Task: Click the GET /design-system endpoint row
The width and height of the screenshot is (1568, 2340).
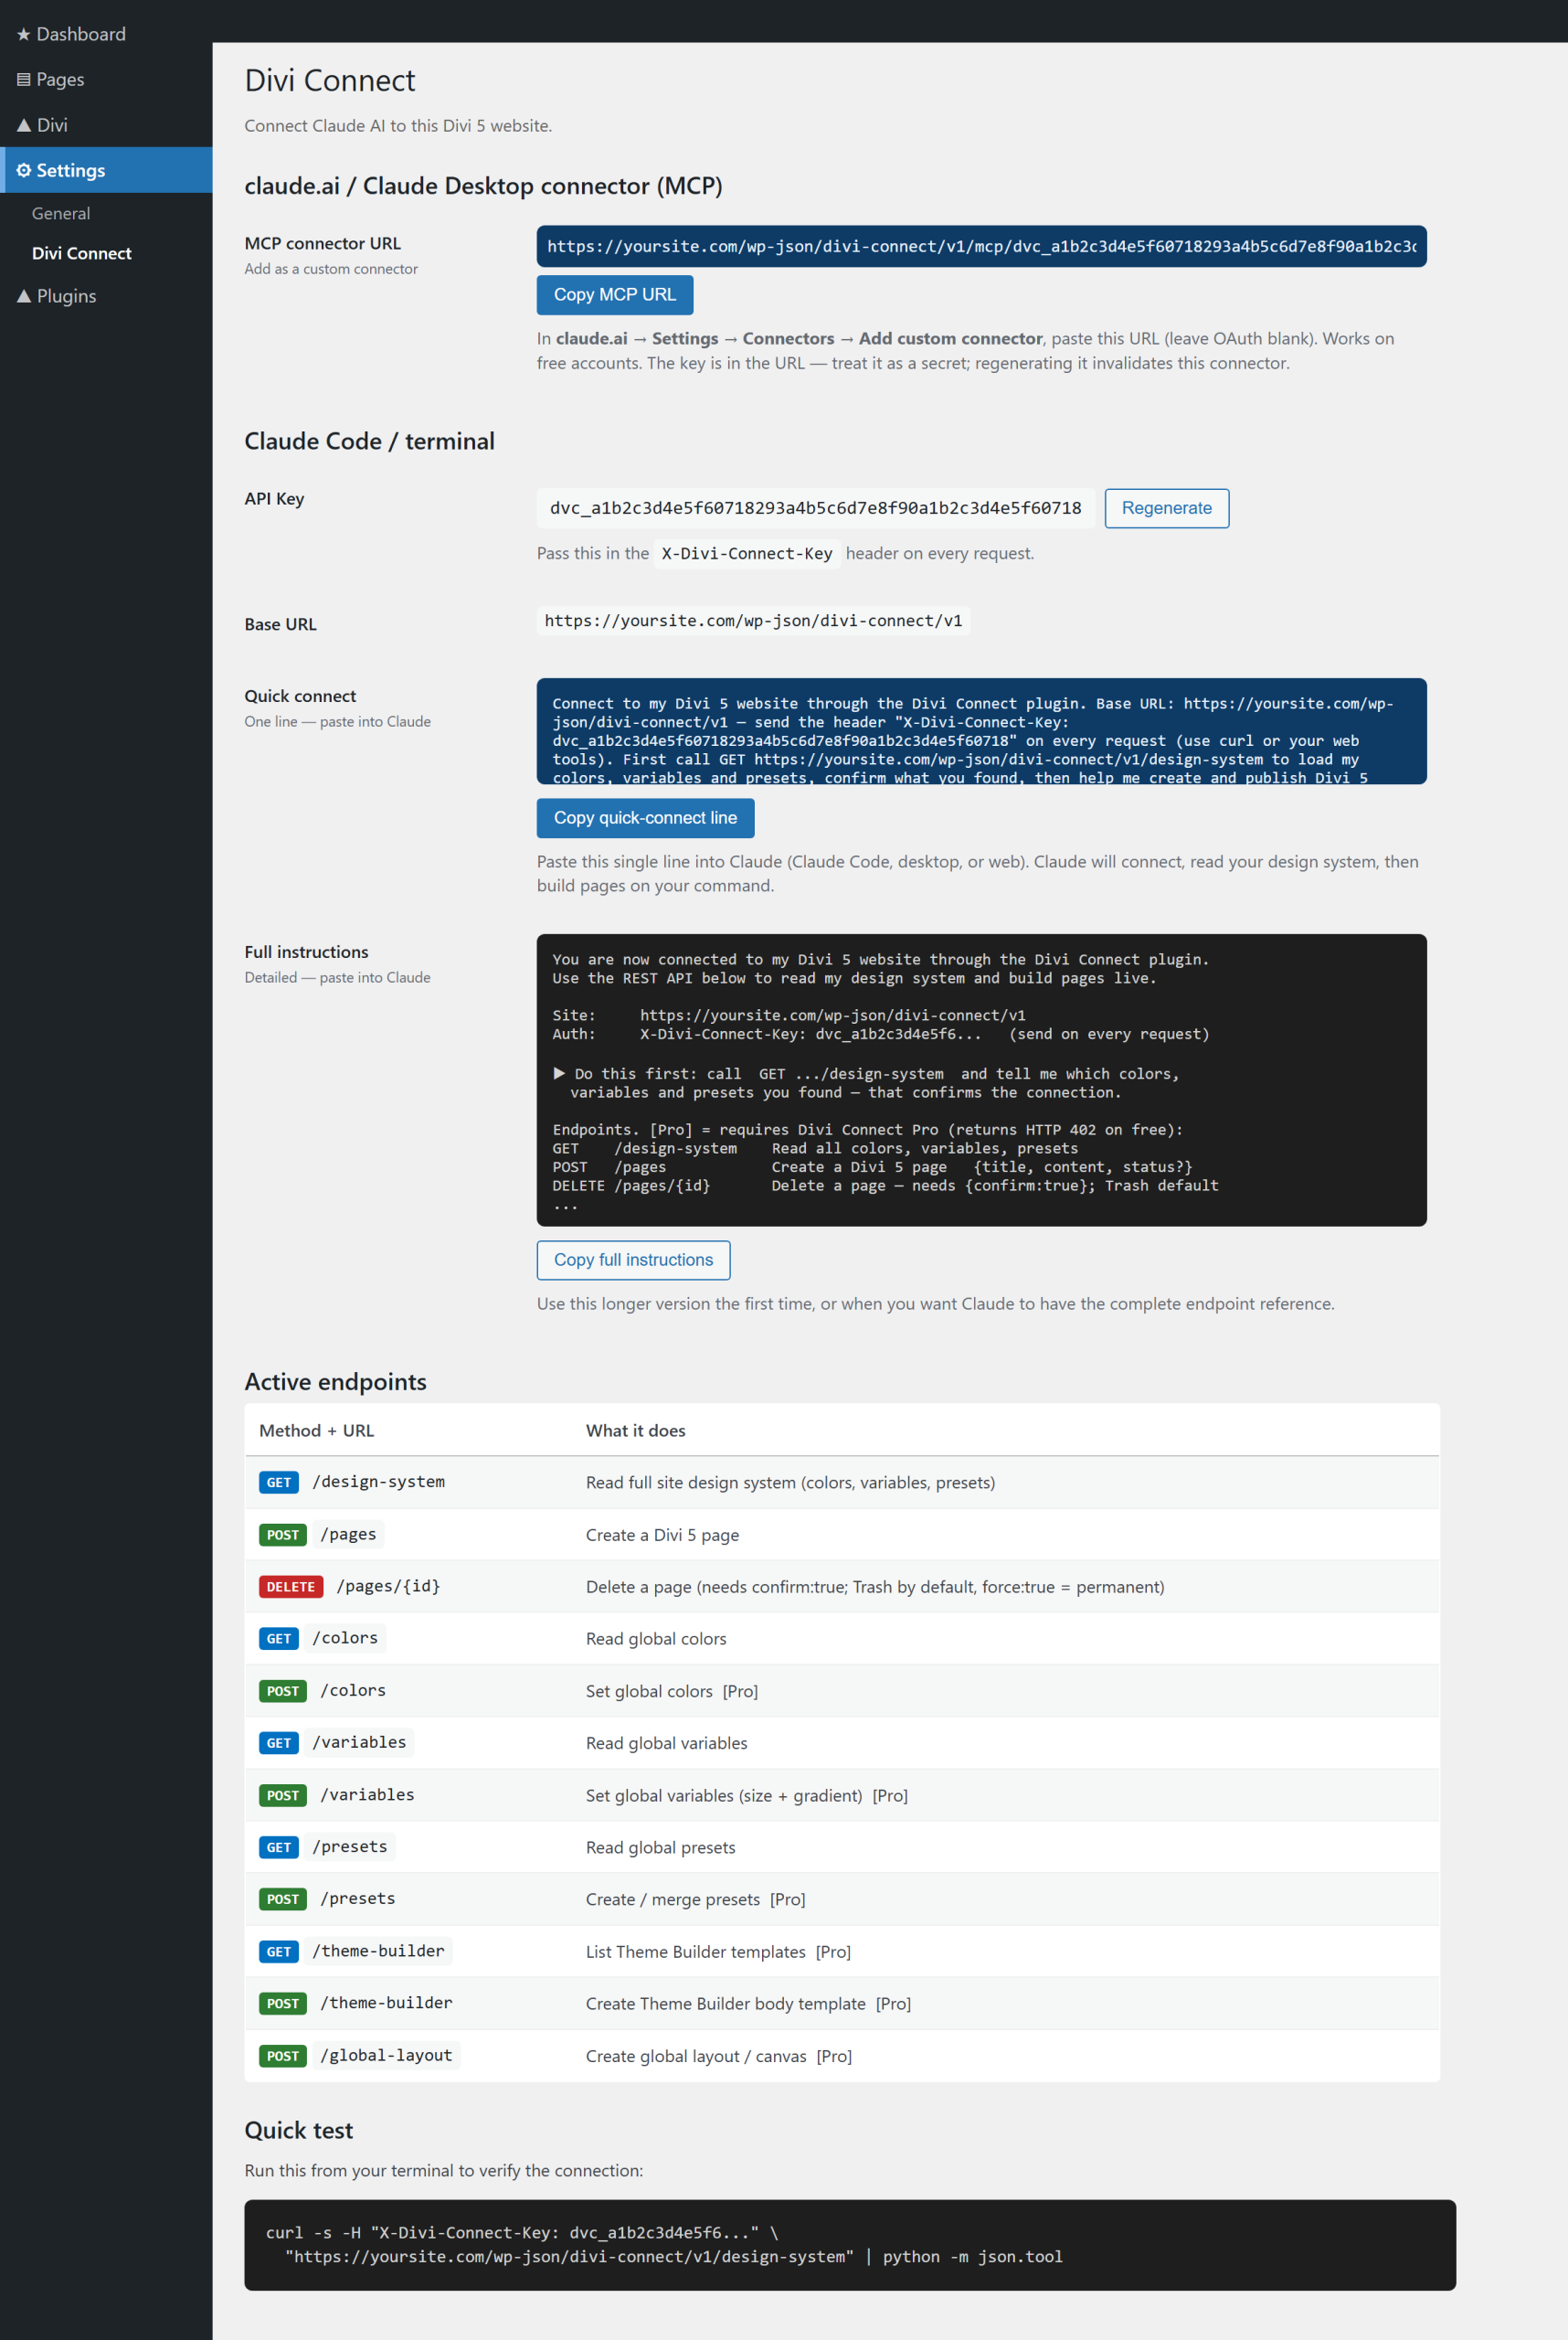Action: tap(842, 1482)
